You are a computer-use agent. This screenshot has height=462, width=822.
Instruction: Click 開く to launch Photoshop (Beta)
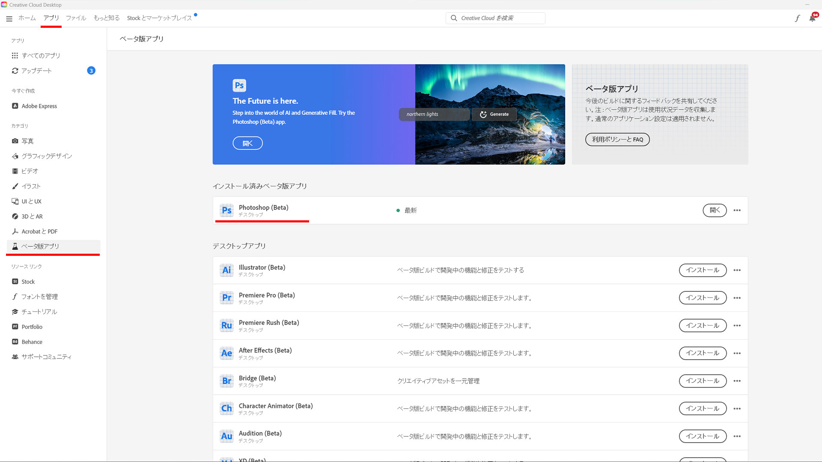point(714,210)
